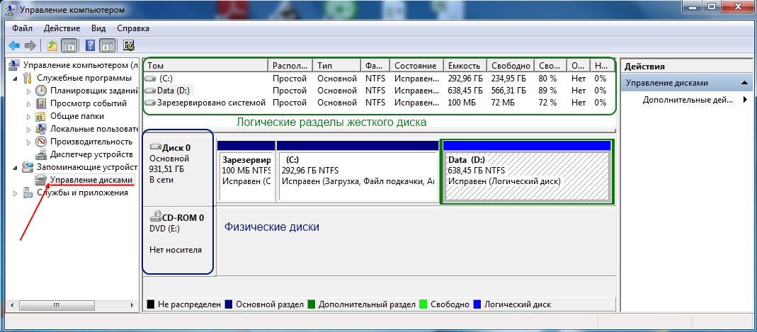Sort volumes by the Емкость column header
This screenshot has width=757, height=332.
(464, 66)
